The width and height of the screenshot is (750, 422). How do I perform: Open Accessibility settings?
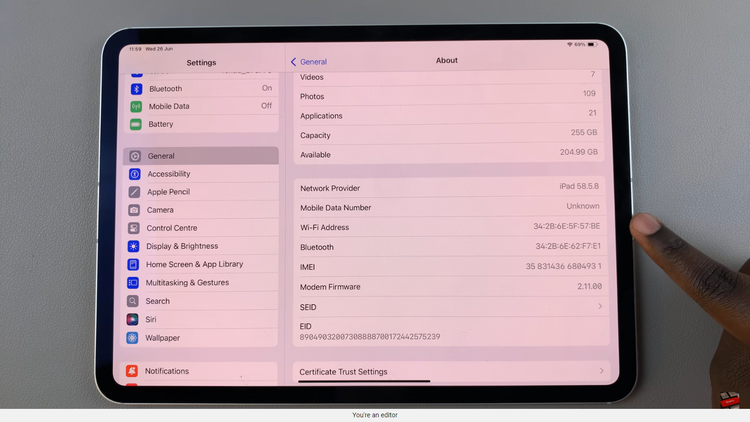pos(201,174)
